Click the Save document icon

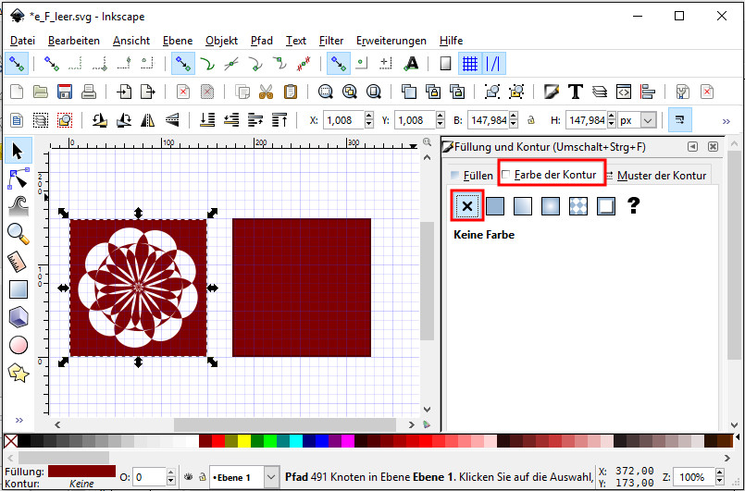tap(65, 92)
